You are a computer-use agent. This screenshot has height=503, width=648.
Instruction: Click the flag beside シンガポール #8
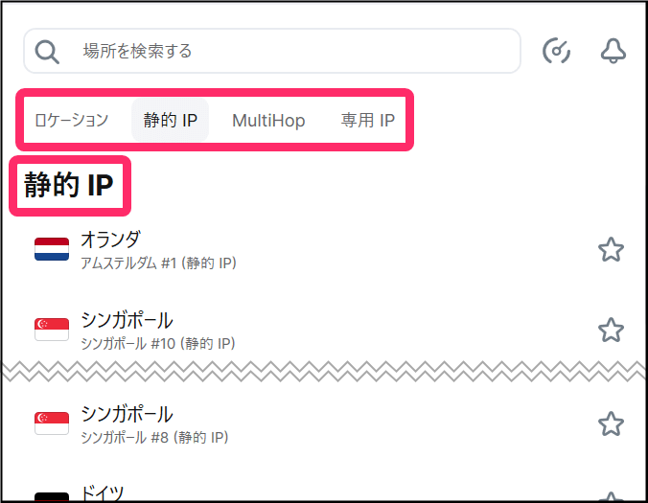point(52,423)
